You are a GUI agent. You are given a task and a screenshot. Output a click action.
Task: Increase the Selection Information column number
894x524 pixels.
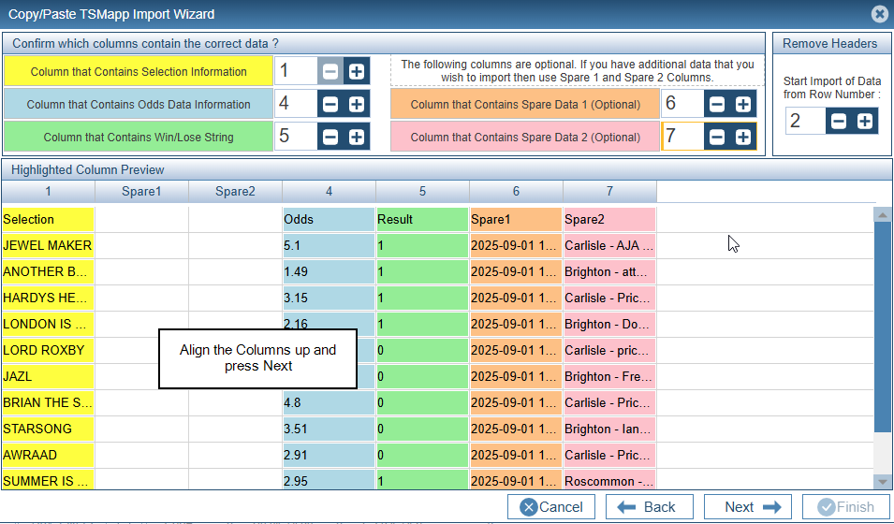(x=357, y=72)
